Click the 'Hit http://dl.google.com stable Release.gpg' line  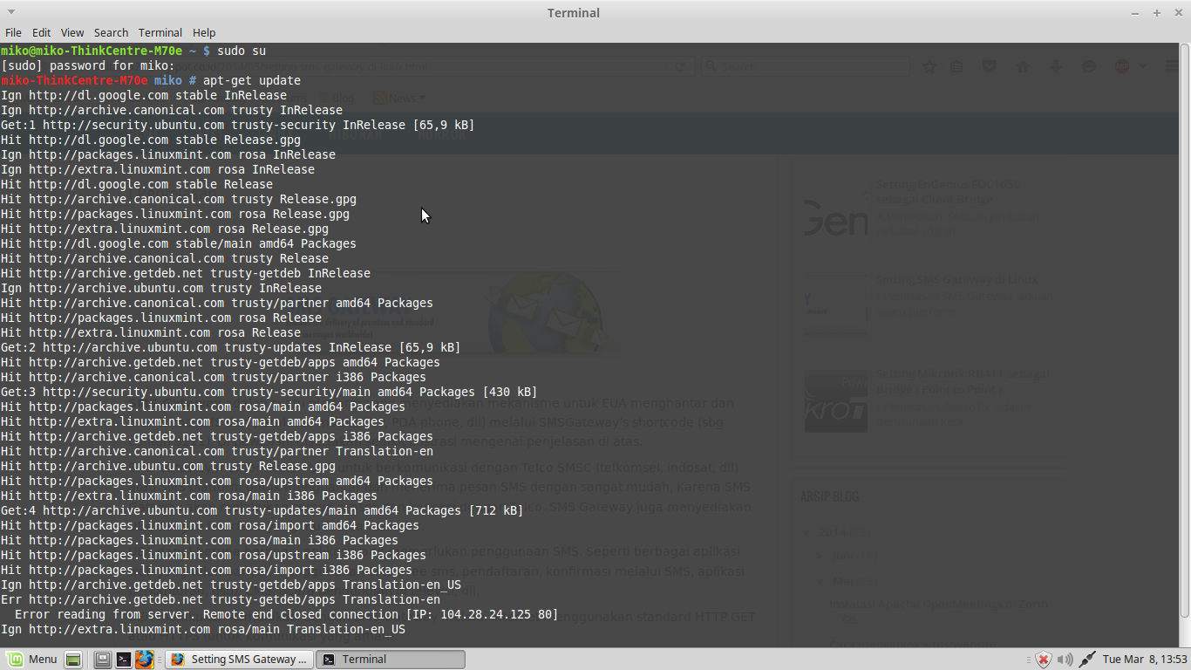151,140
